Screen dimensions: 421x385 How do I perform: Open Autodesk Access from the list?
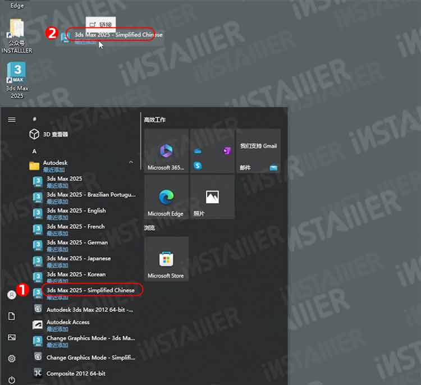[84, 325]
